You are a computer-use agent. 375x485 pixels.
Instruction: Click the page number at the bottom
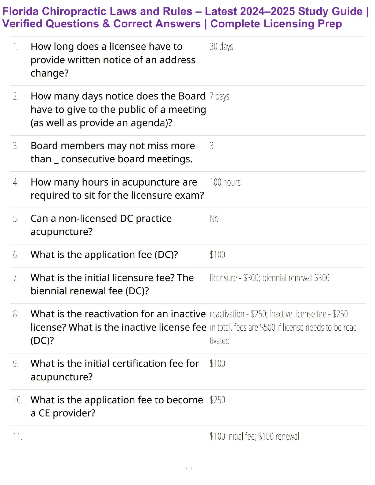coord(187,468)
